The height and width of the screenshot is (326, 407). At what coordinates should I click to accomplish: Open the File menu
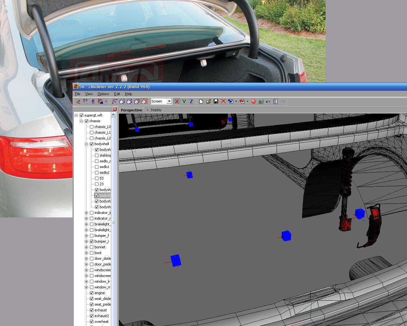(78, 94)
